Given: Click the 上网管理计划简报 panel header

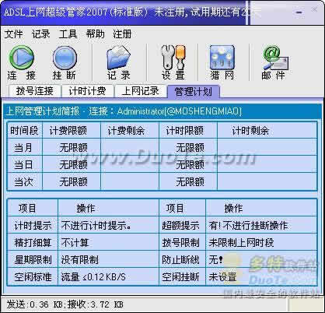Looking at the screenshot, I should tap(162, 111).
